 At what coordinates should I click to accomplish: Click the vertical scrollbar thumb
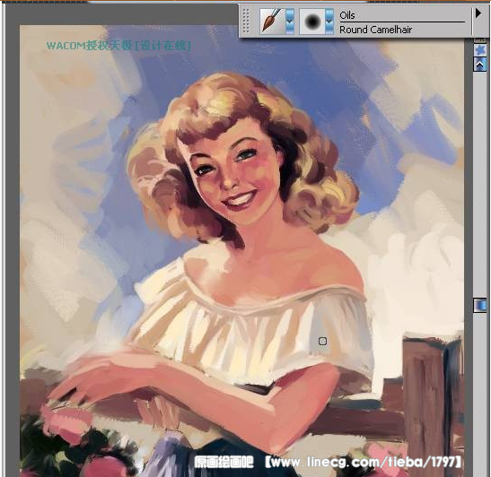pos(479,305)
